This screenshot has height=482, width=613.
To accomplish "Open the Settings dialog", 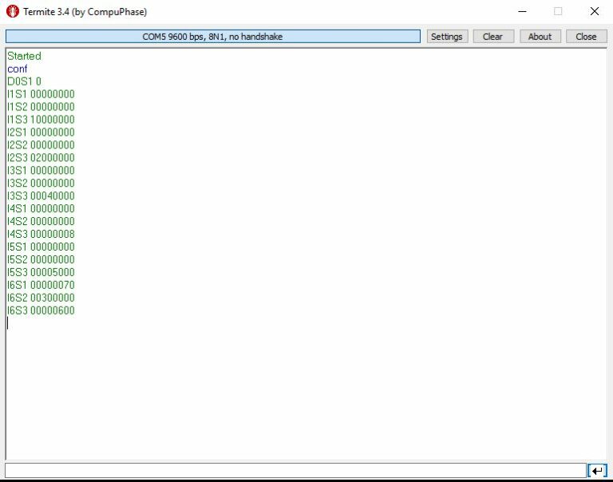I will coord(447,37).
